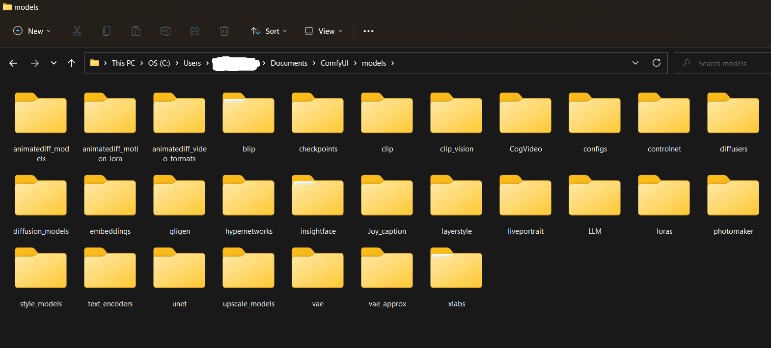This screenshot has width=771, height=348.
Task: Click the photomaker folder name
Action: (x=733, y=231)
